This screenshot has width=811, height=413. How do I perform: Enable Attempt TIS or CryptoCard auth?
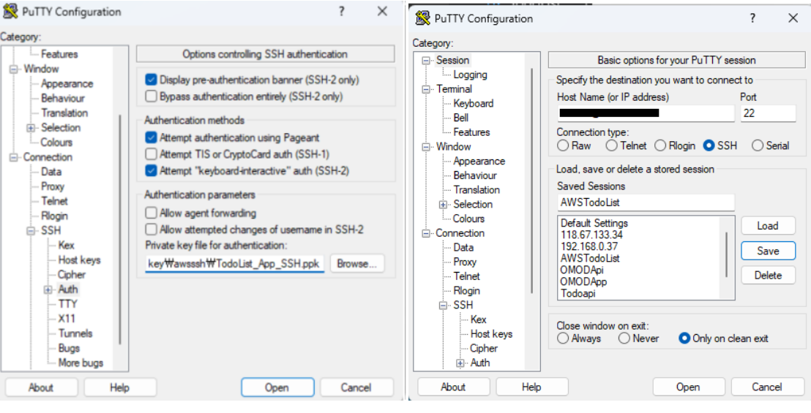[x=151, y=154]
